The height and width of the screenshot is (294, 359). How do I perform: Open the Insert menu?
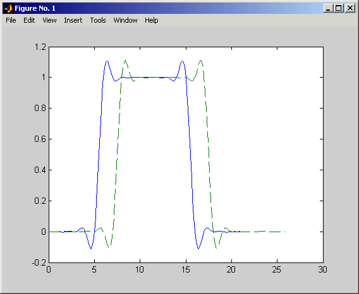coord(73,20)
